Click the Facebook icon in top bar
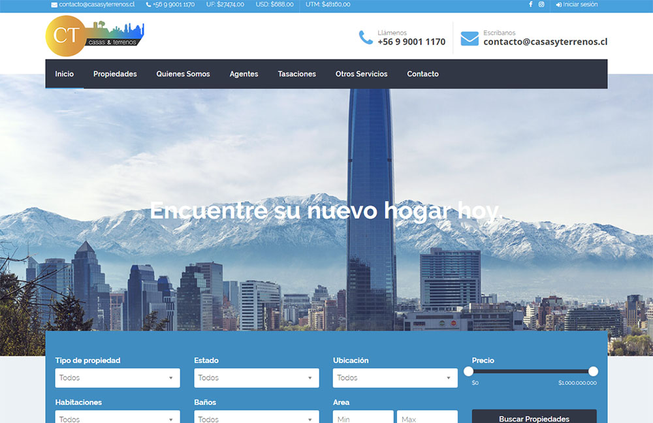The image size is (653, 423). [530, 5]
